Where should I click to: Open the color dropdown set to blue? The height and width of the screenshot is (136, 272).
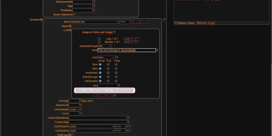107,57
